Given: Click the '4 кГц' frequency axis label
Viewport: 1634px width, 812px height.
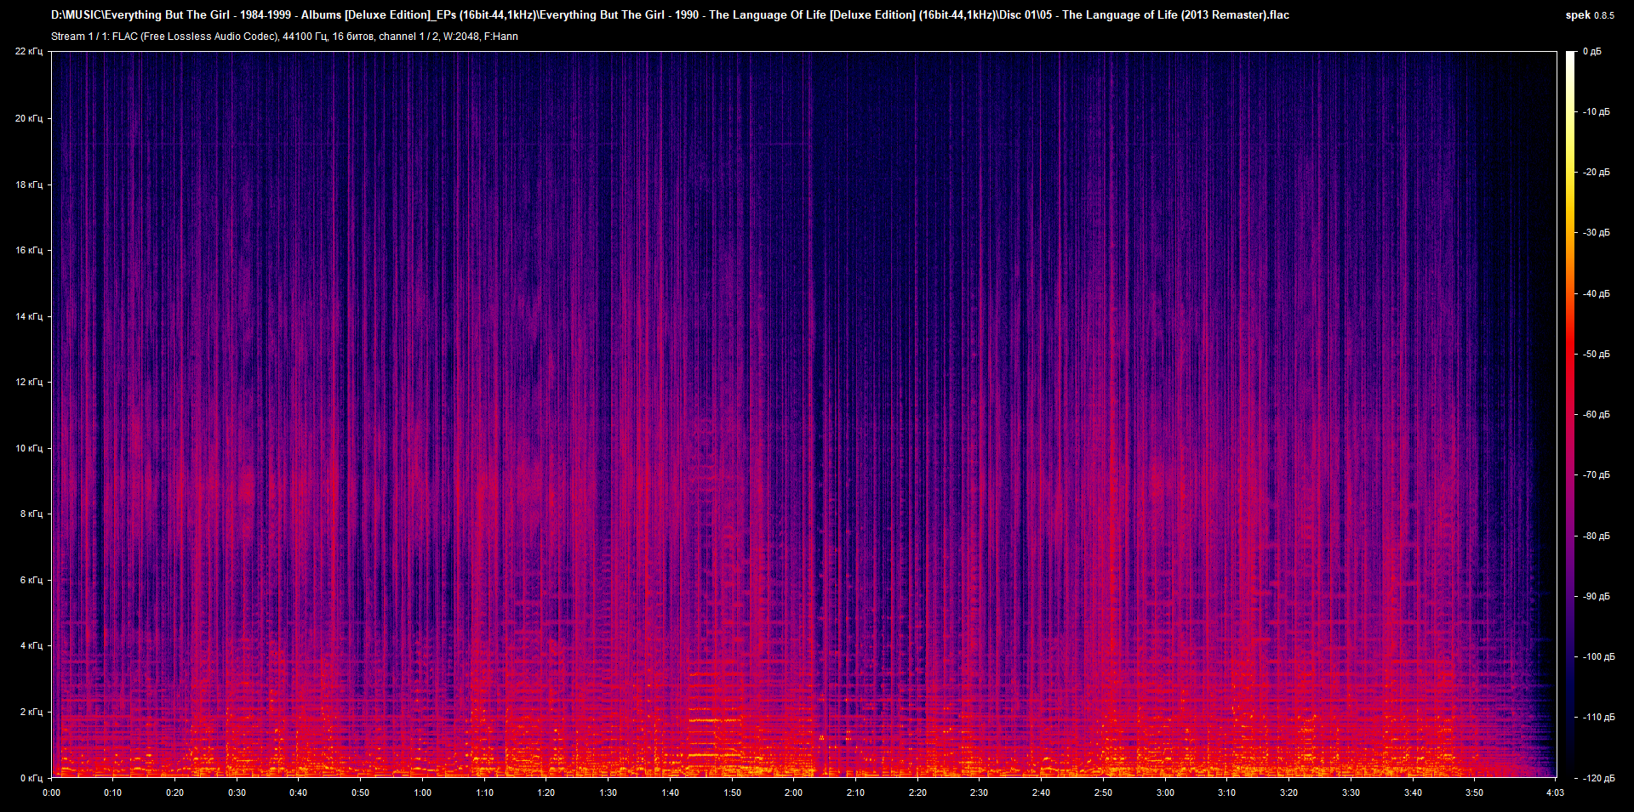Looking at the screenshot, I should pos(31,645).
